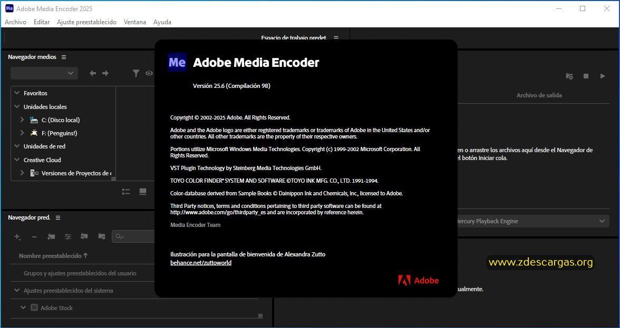Viewport: 620px width, 328px height.
Task: Go forward in the media browser
Action: [x=105, y=73]
